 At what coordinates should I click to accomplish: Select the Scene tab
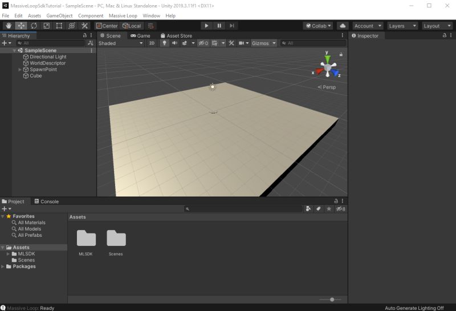pos(110,35)
